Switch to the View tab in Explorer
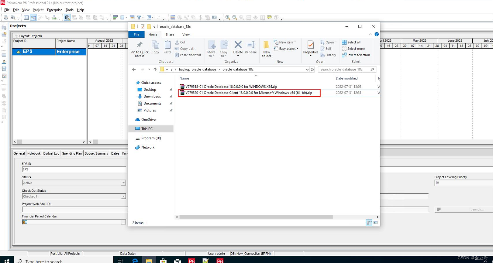The height and width of the screenshot is (263, 493). (186, 34)
